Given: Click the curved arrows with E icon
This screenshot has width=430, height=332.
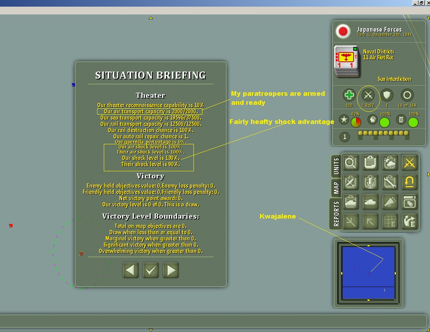Looking at the screenshot, I should tap(409, 221).
